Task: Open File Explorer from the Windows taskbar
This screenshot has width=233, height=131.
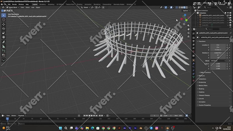Action: coord(87,128)
